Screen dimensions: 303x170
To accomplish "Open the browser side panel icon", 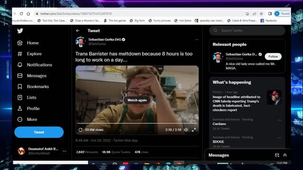I will coord(270,14).
